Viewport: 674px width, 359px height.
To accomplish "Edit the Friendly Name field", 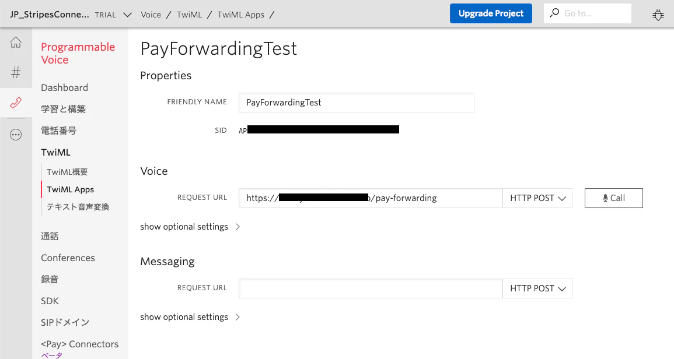I will point(357,103).
